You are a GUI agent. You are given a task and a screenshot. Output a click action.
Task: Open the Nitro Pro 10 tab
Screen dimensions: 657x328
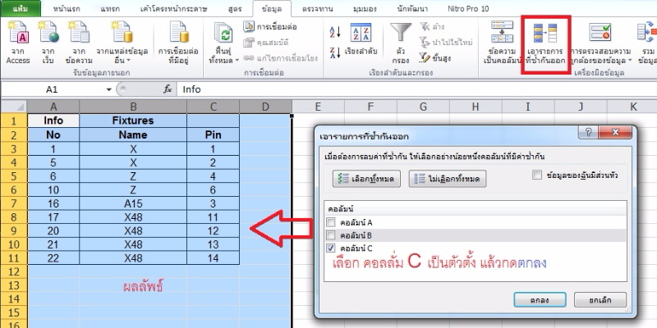(468, 8)
